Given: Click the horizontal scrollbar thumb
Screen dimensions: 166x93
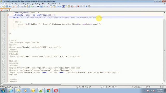Looking at the screenshot, I should 32,84.
